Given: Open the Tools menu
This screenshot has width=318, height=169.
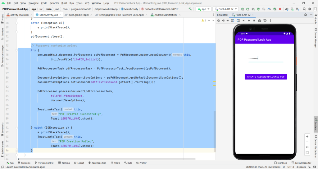Looking at the screenshot, I should [x=79, y=3].
